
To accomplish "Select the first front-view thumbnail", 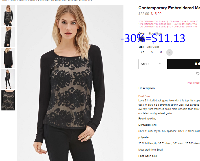I will click(8, 16).
